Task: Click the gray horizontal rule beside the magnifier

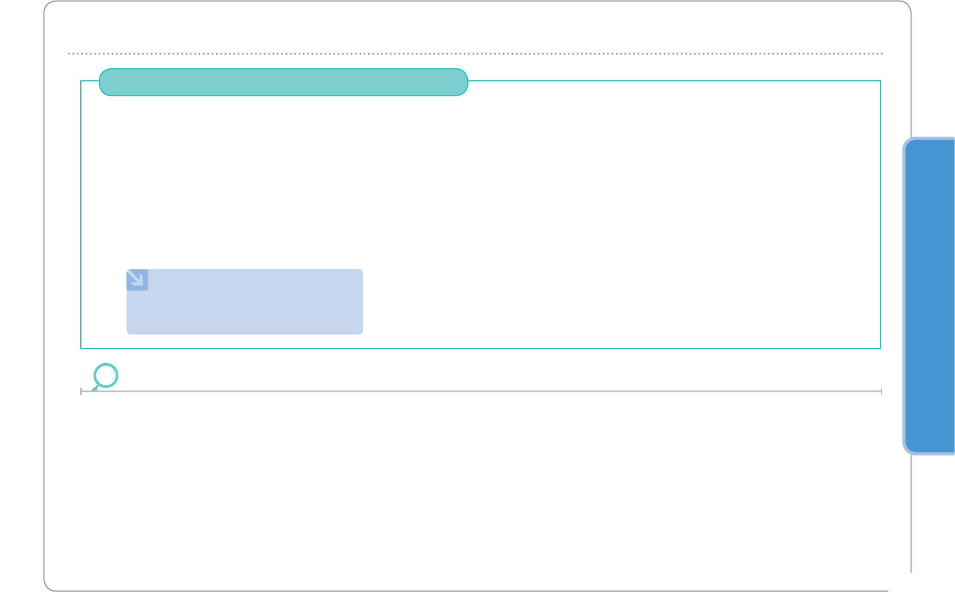Action: [484, 391]
